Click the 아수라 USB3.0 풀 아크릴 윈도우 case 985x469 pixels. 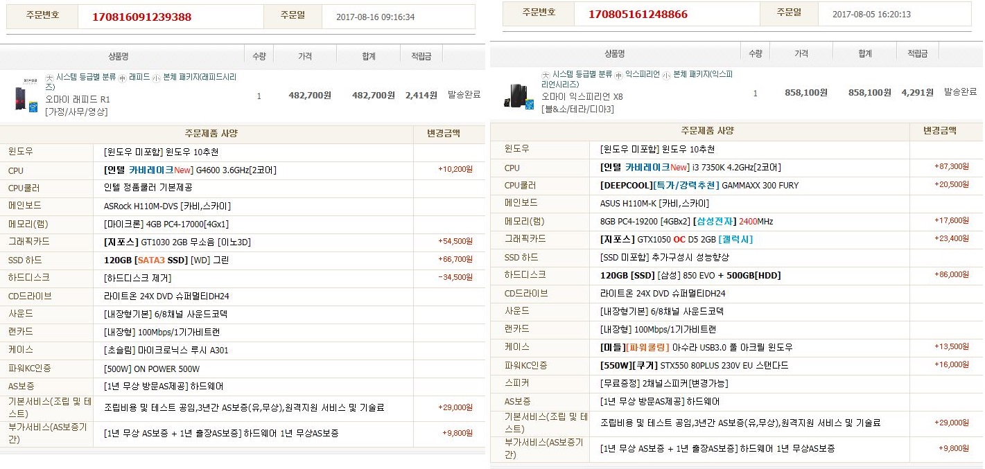tap(697, 347)
